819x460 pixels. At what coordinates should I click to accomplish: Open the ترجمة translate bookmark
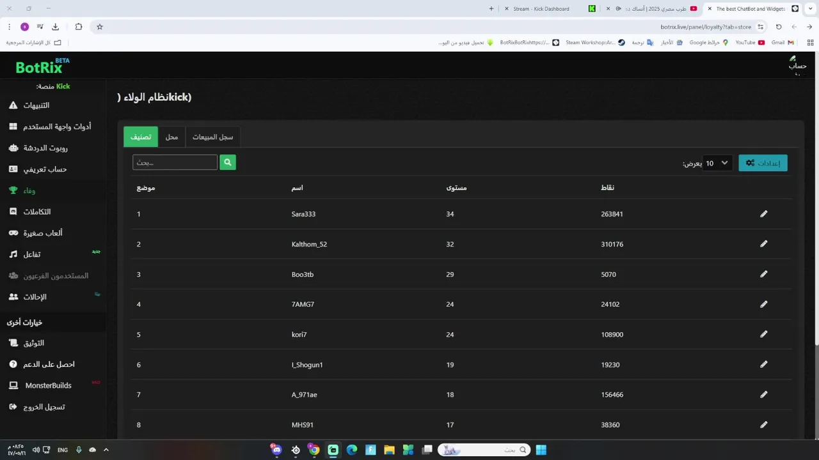[x=642, y=43]
